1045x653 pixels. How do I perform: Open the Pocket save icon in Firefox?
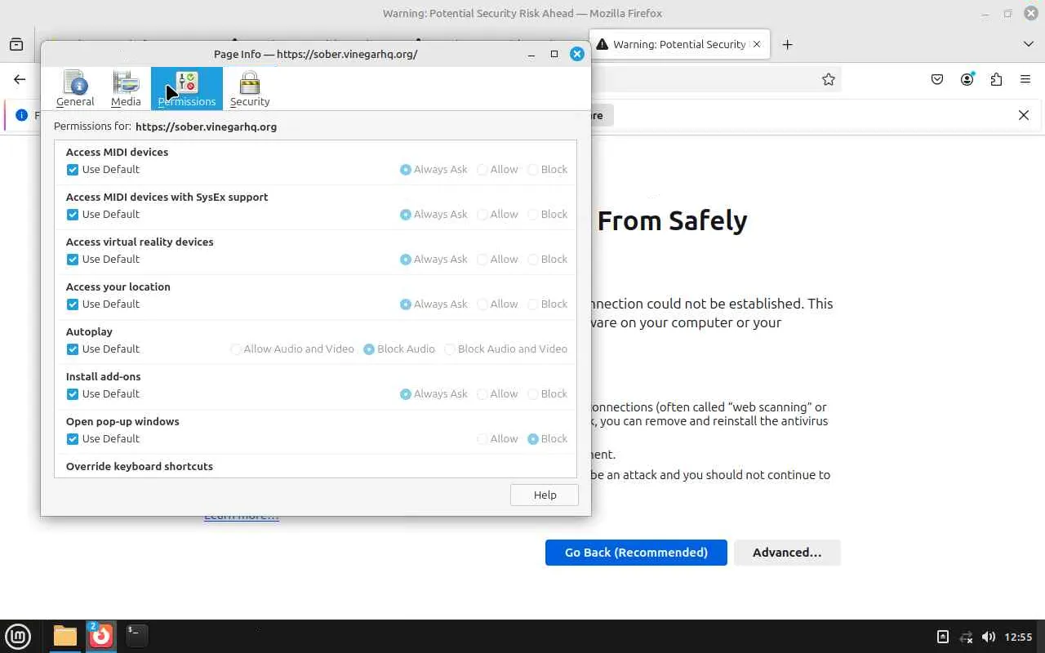[x=937, y=79]
